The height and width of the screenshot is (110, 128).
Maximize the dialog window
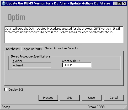pyautogui.click(x=119, y=3)
